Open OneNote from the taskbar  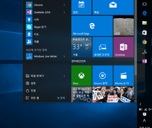pyautogui.click(x=145, y=61)
